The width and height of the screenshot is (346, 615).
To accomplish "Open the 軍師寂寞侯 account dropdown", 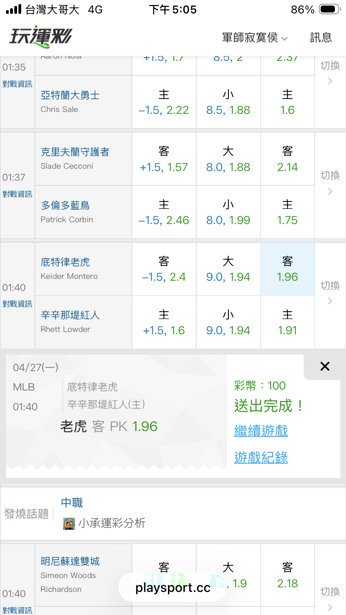I will click(x=255, y=38).
